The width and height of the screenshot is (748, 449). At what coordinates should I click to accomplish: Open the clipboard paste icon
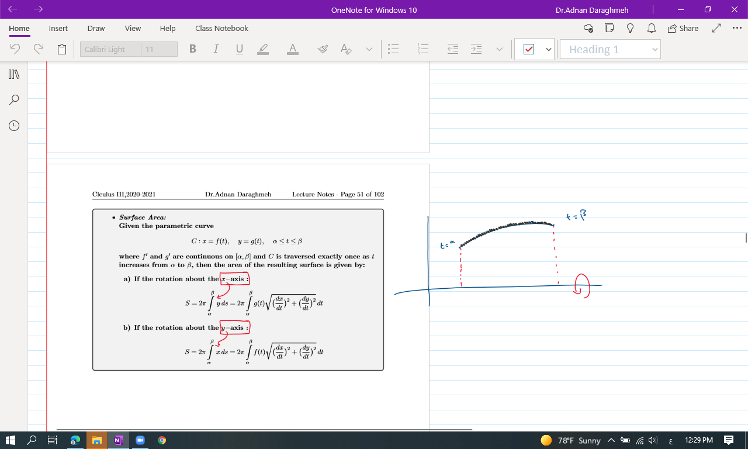62,49
